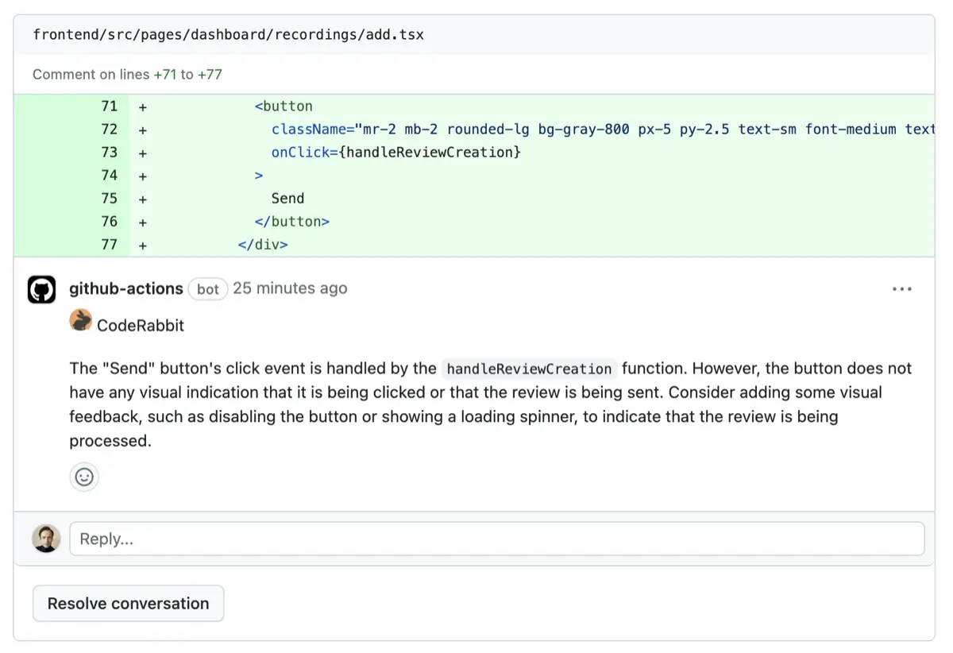The width and height of the screenshot is (953, 653).
Task: Click the inline handleReviewCreation code in the comment
Action: point(529,369)
